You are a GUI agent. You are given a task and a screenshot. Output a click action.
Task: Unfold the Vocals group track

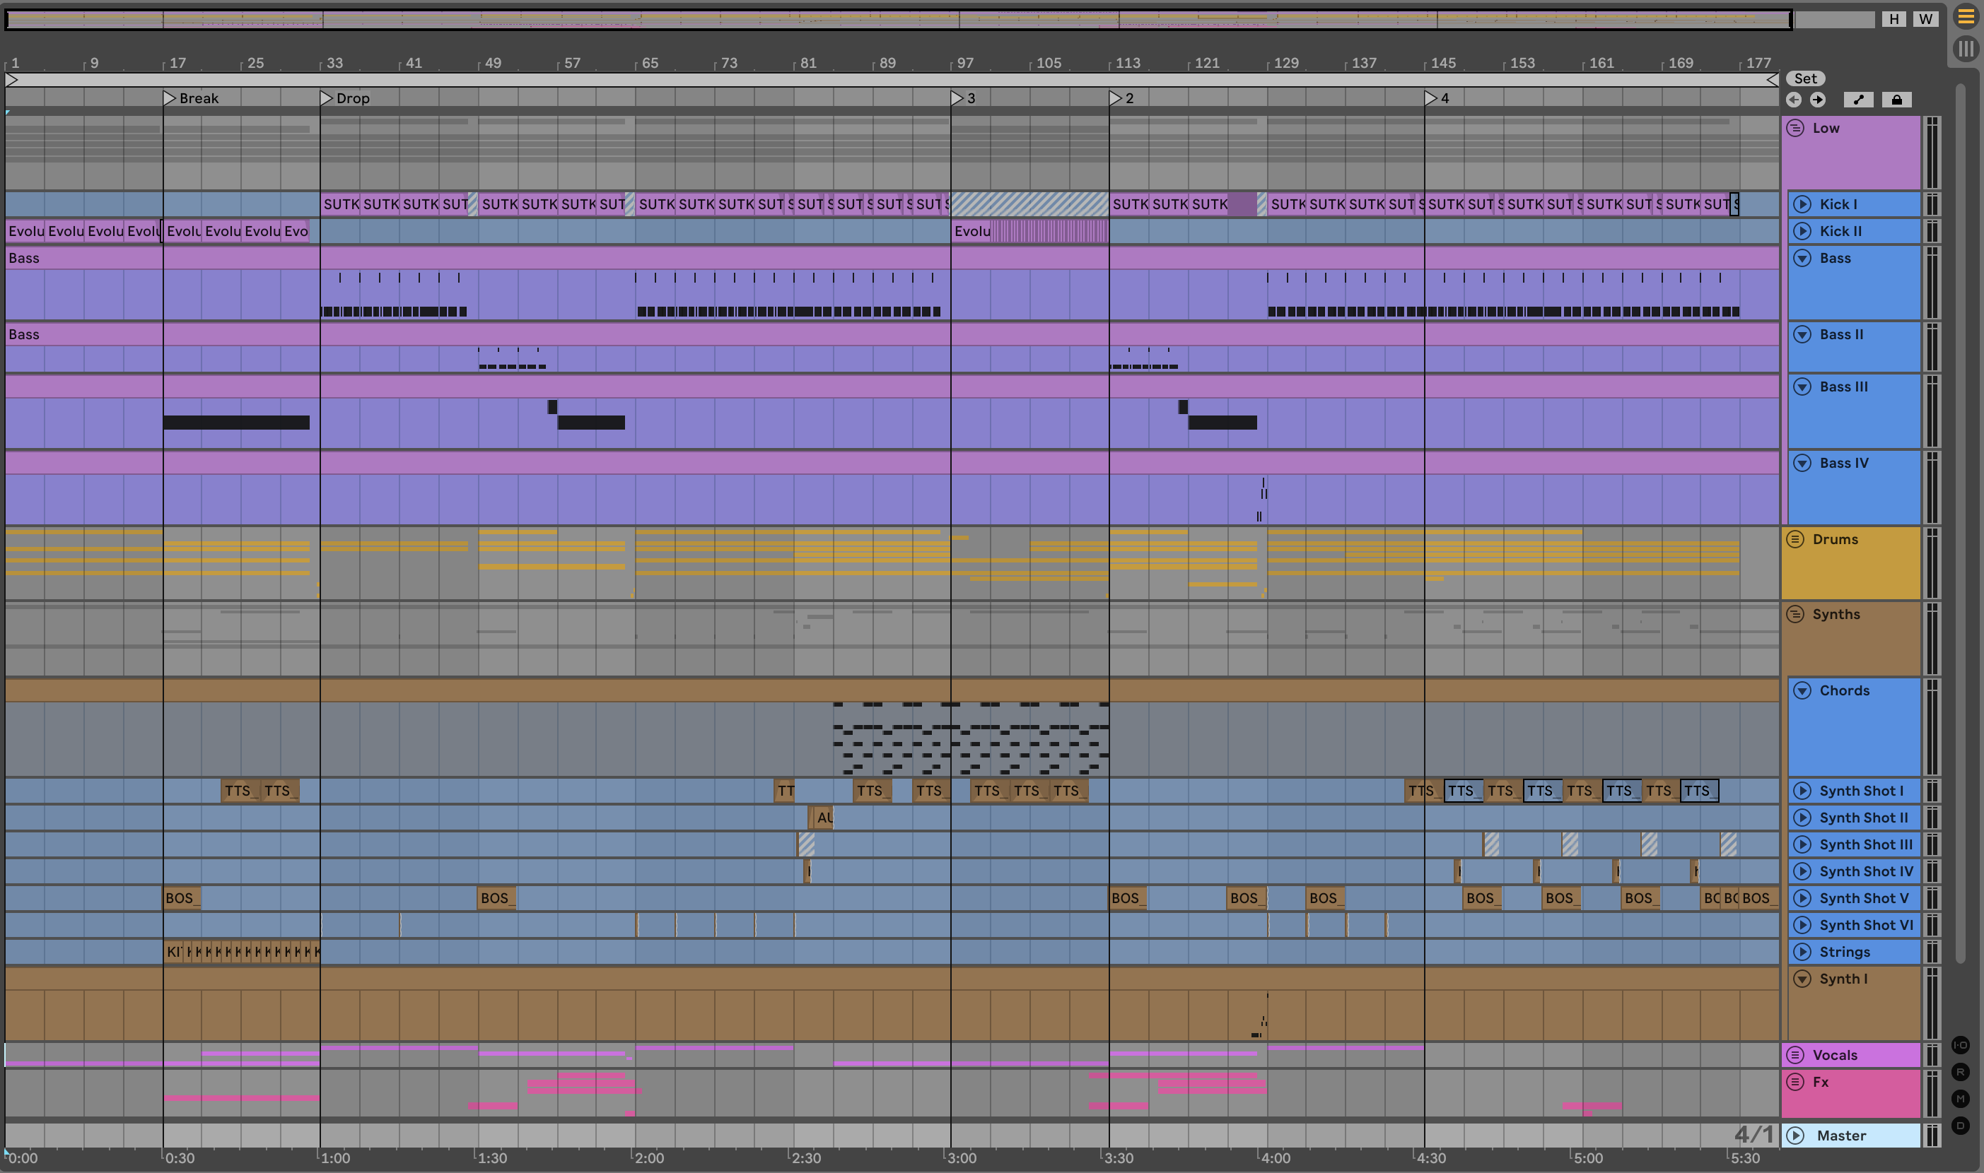[x=1795, y=1054]
